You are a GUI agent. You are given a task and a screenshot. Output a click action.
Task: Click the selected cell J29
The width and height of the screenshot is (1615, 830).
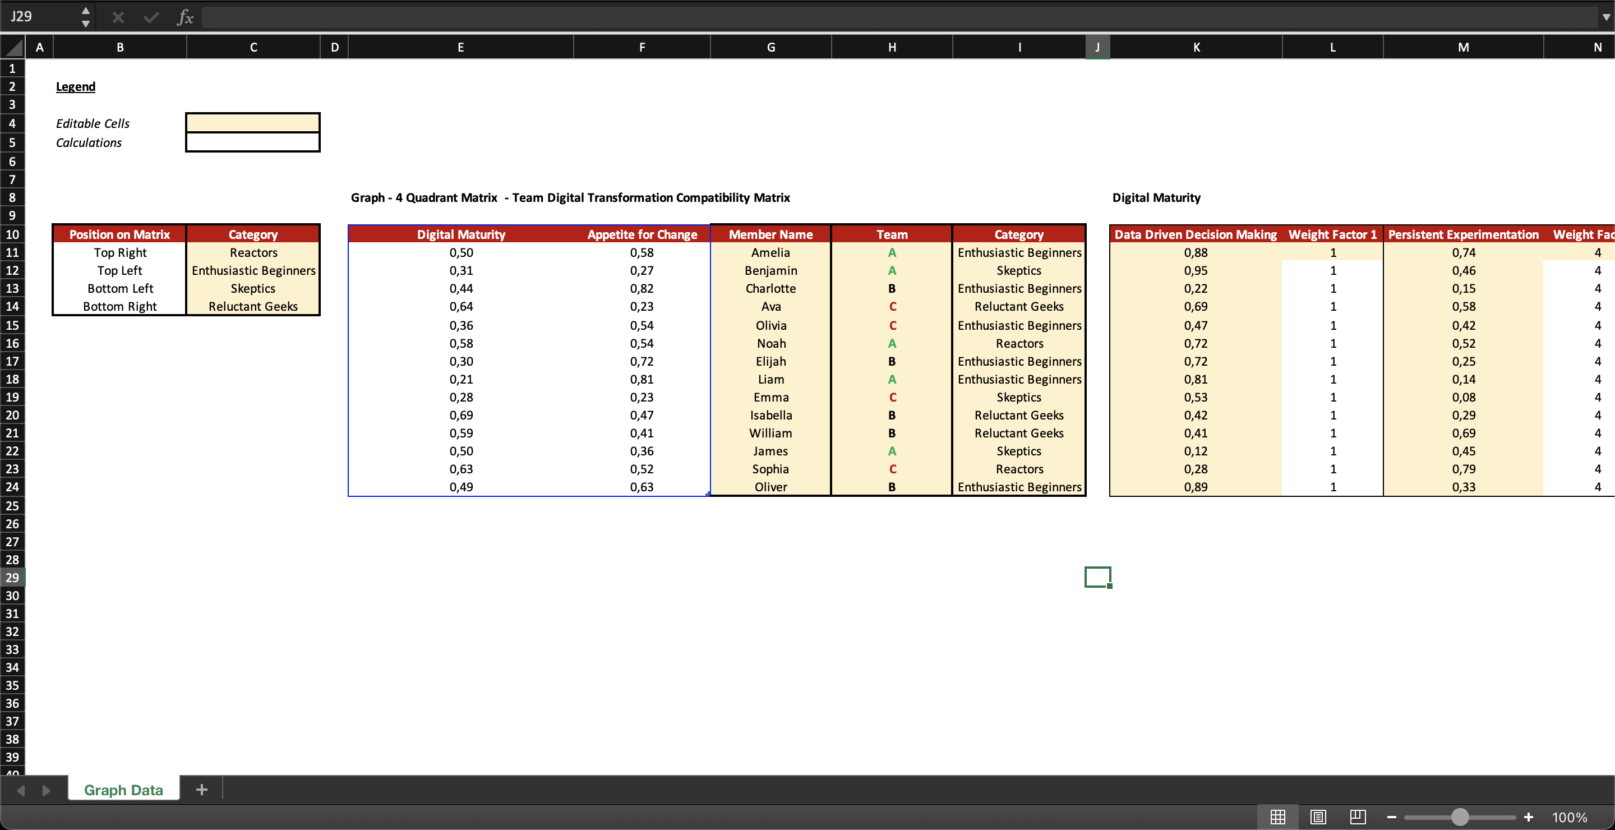[1098, 578]
